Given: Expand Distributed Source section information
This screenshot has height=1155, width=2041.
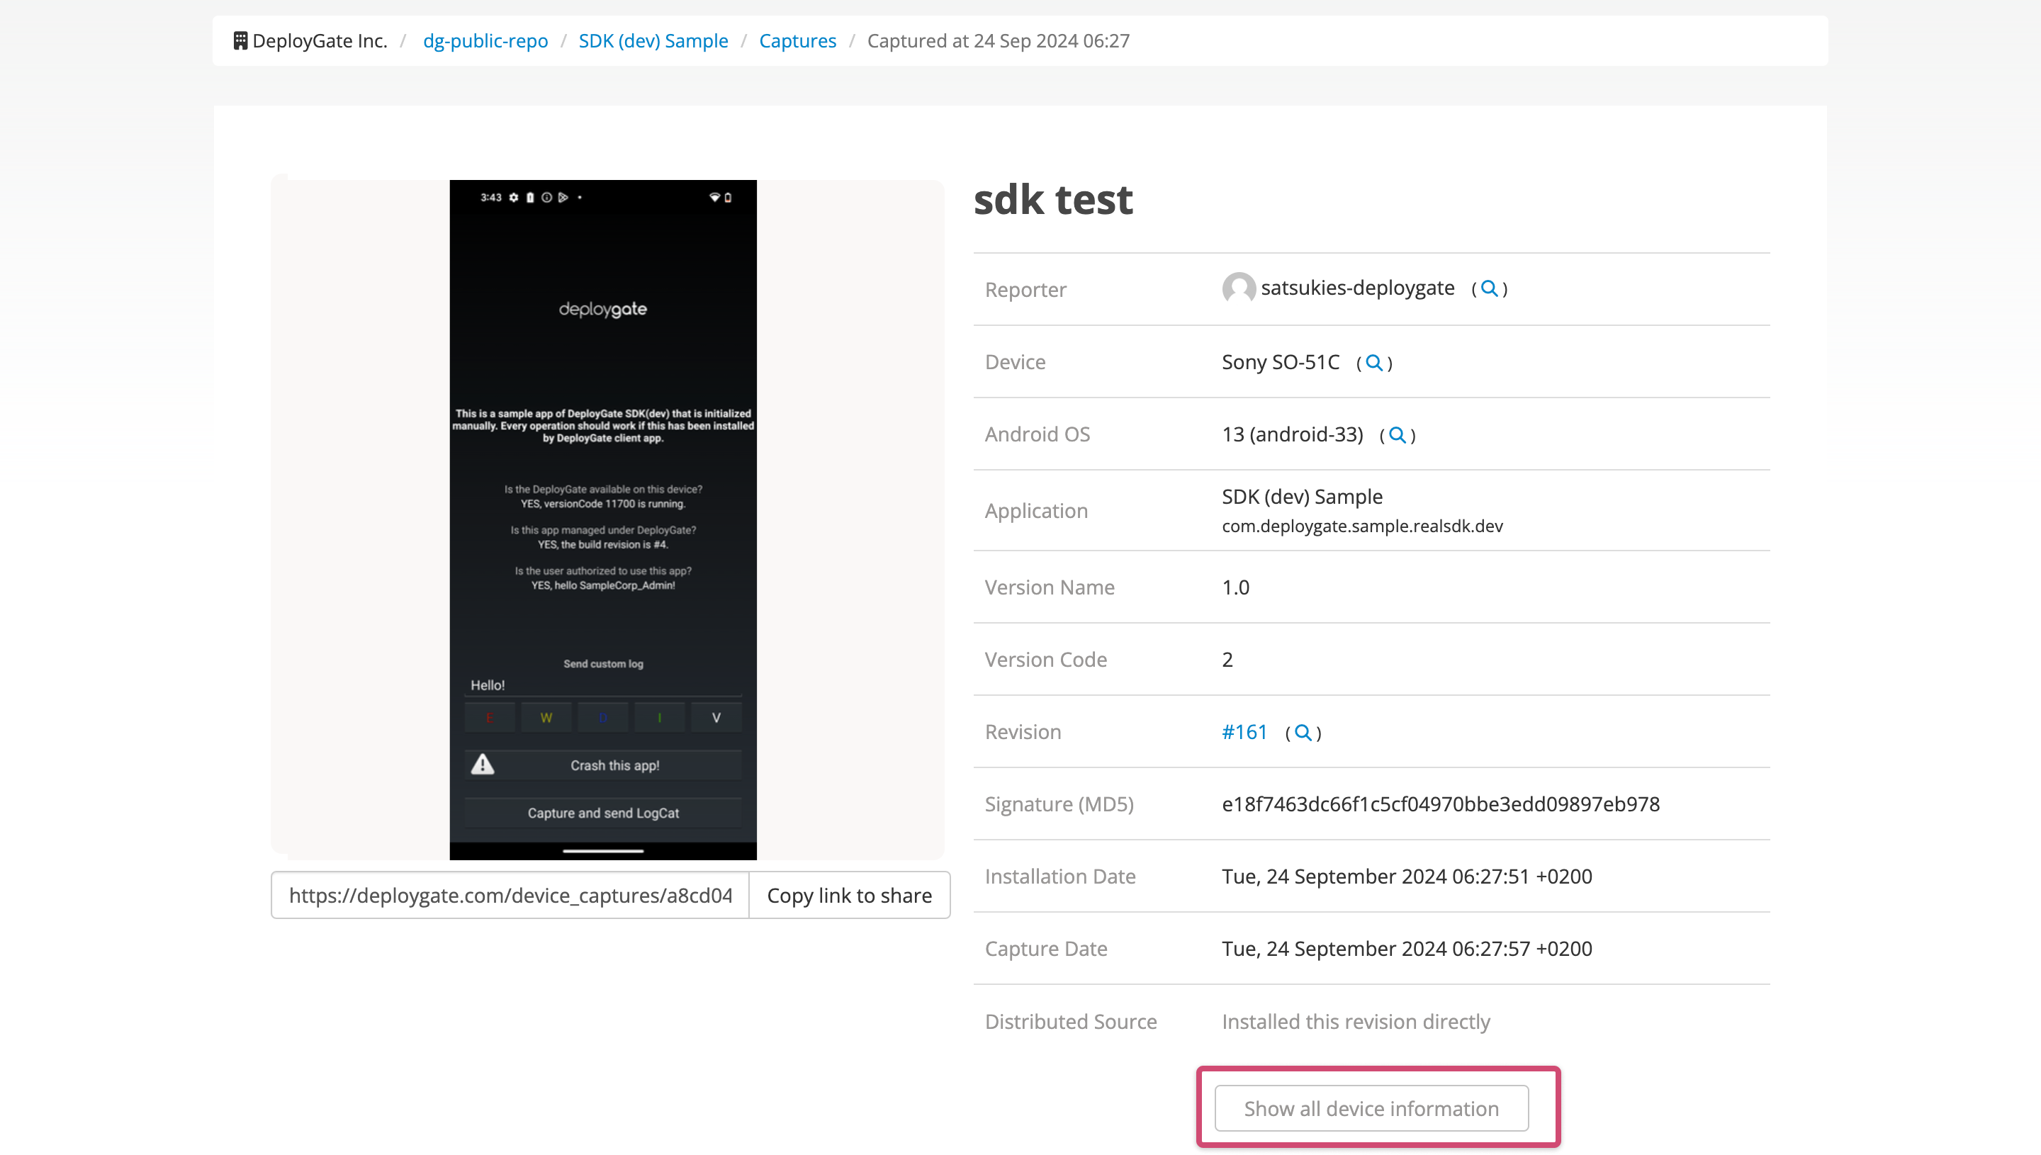Looking at the screenshot, I should pyautogui.click(x=1372, y=1108).
